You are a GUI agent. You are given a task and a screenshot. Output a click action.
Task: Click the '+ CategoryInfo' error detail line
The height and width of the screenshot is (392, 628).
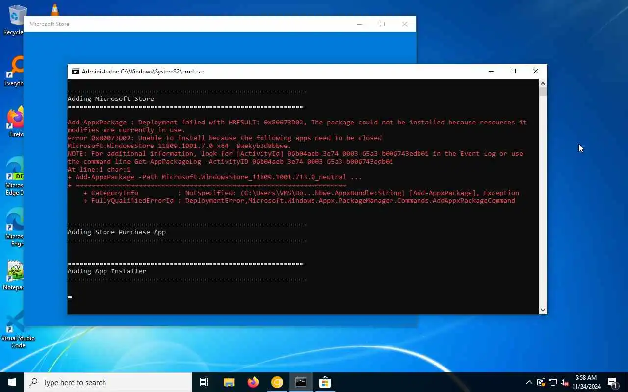301,193
